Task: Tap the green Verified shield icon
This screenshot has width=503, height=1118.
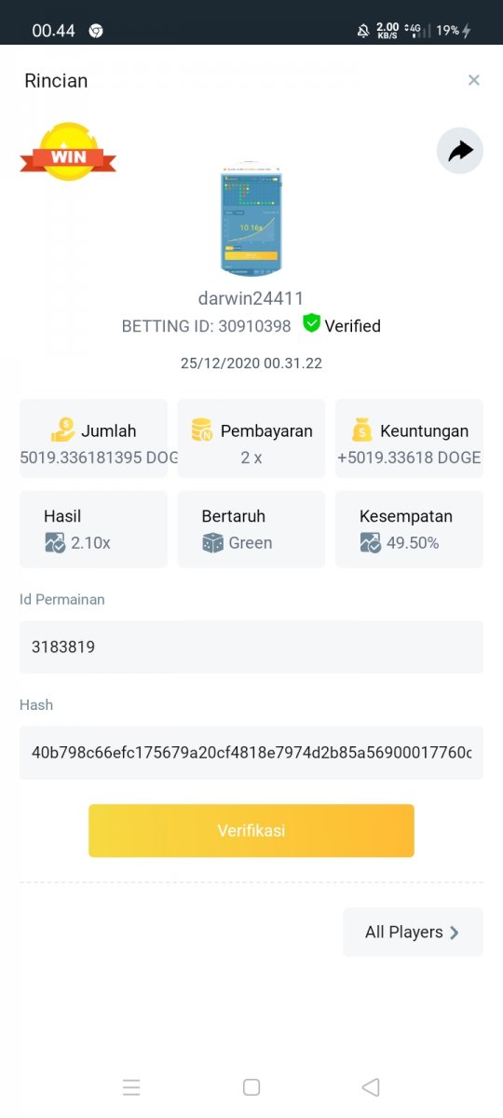Action: coord(311,323)
